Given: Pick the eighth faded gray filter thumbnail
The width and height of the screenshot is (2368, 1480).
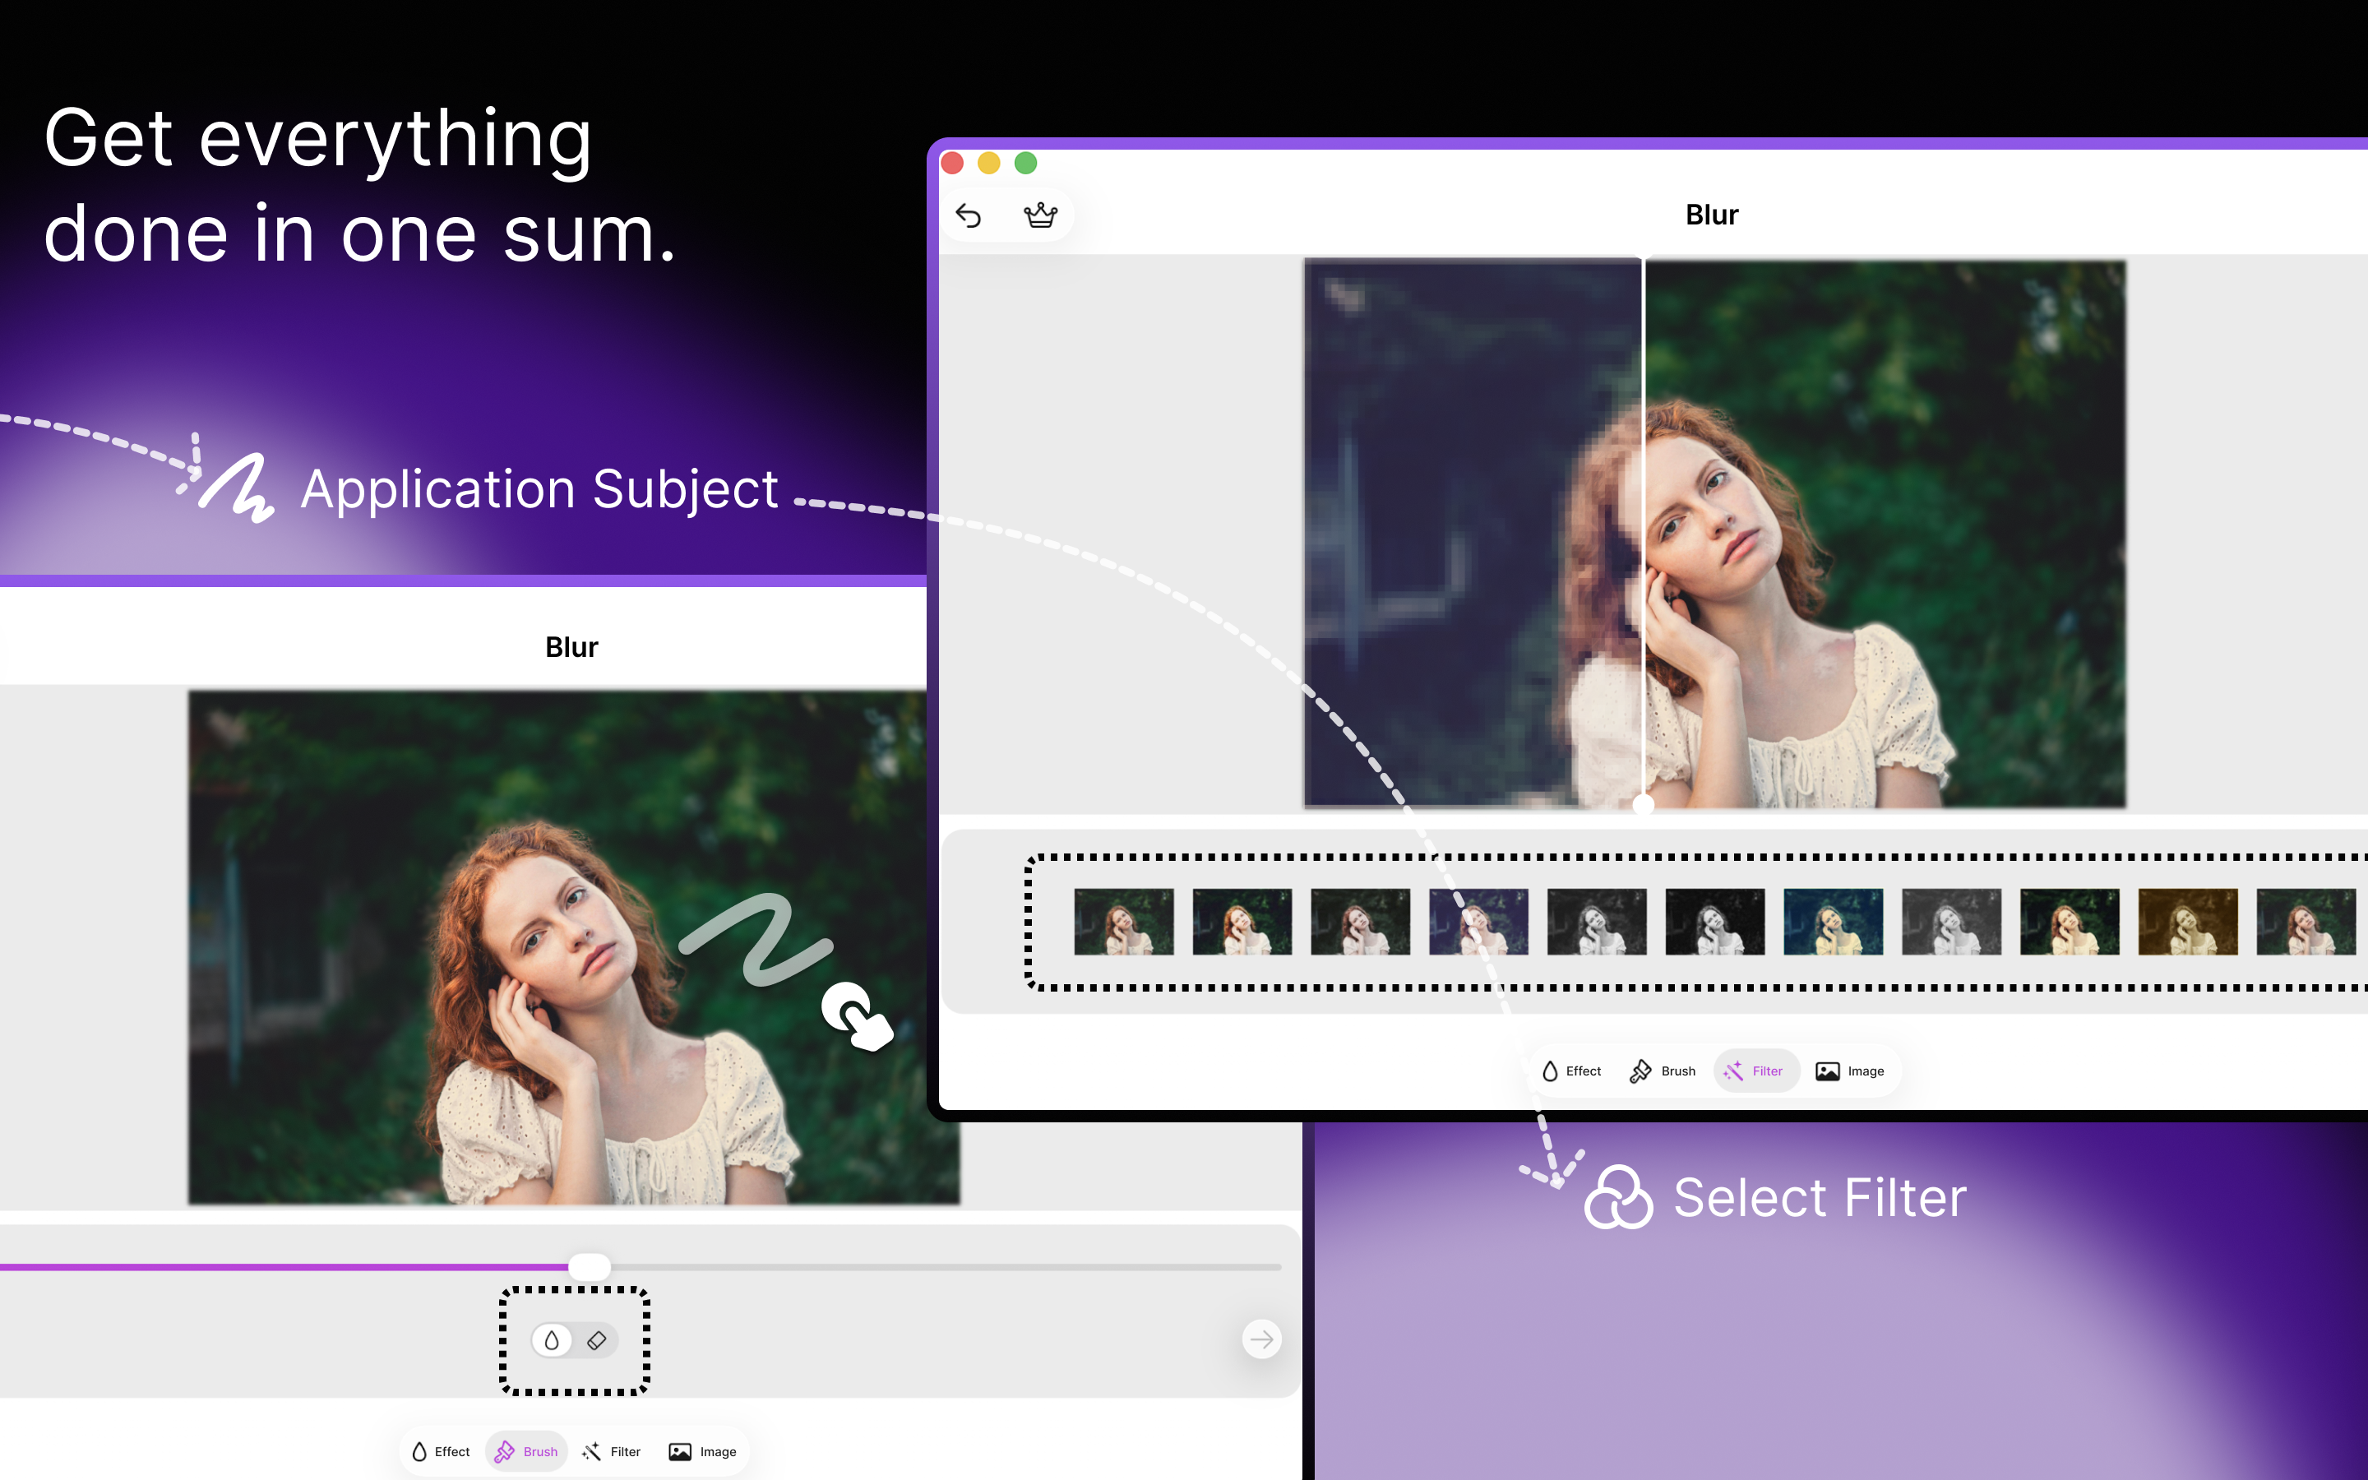Looking at the screenshot, I should [1952, 922].
